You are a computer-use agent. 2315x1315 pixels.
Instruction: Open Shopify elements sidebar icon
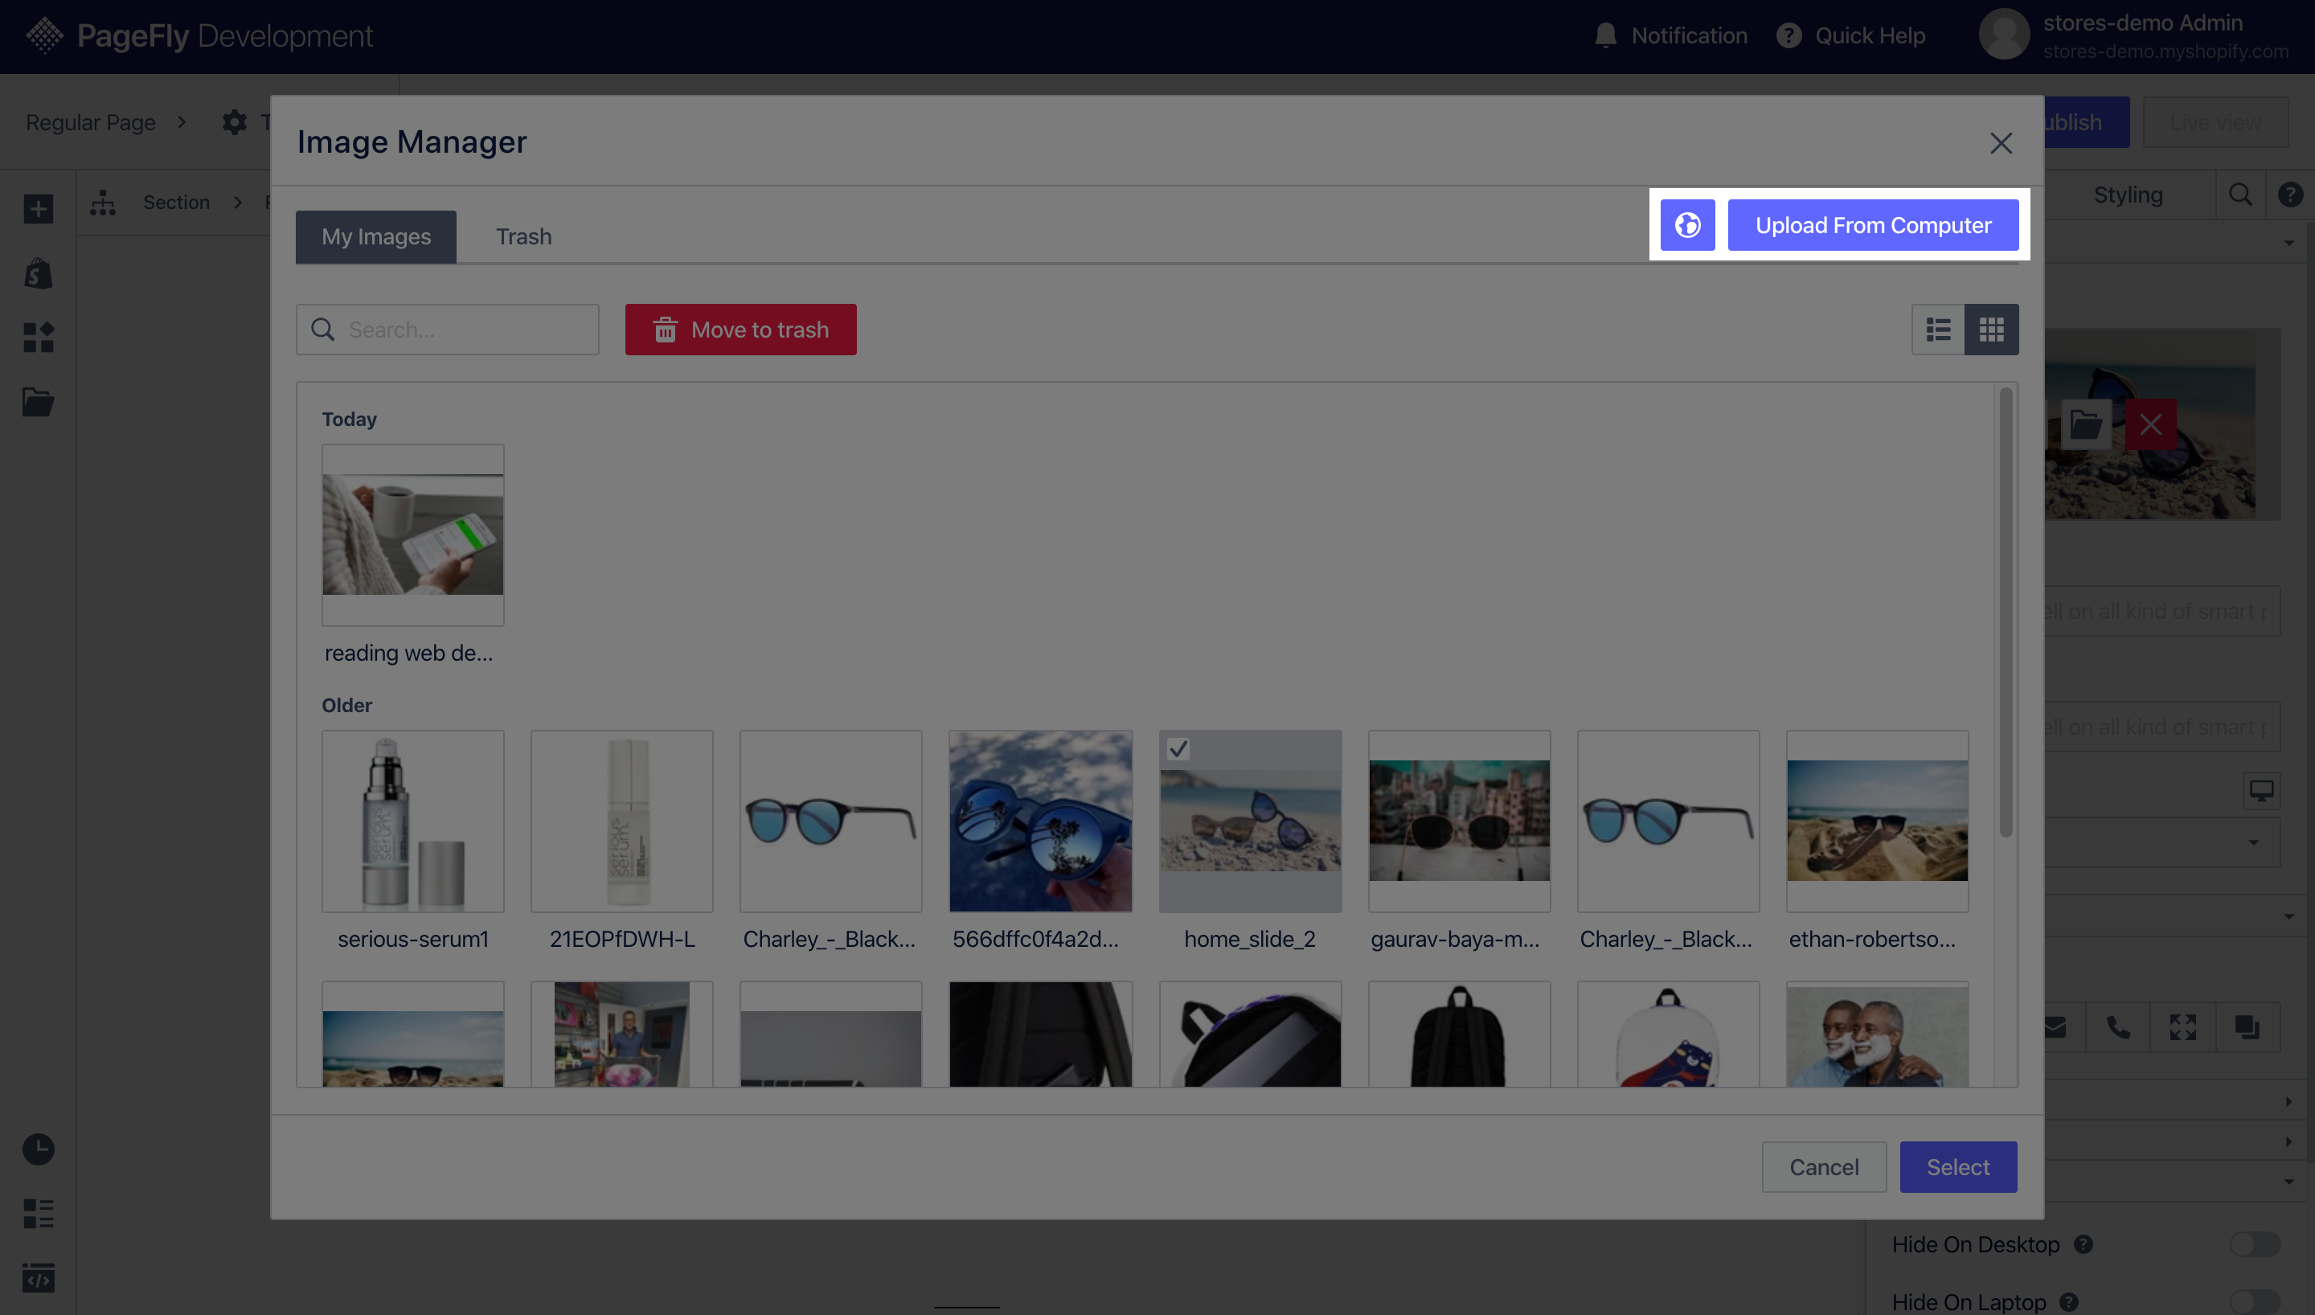[x=38, y=273]
